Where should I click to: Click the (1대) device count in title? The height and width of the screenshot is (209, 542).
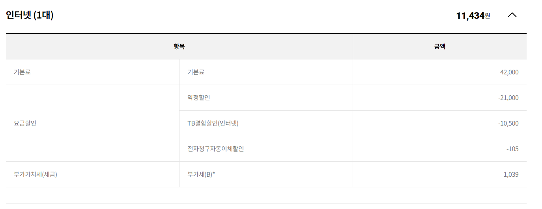click(43, 15)
